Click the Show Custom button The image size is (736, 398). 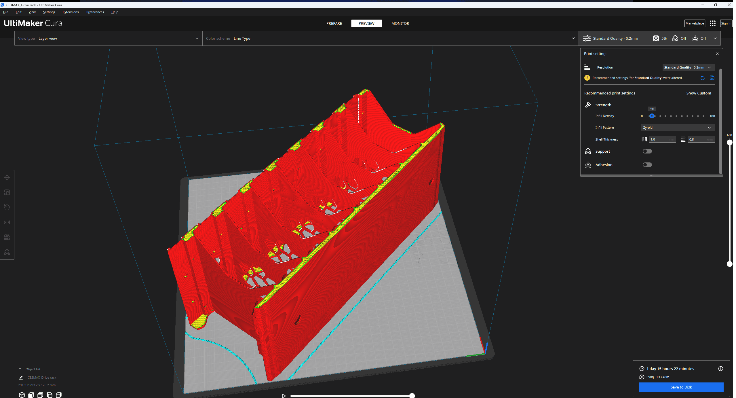click(x=698, y=93)
